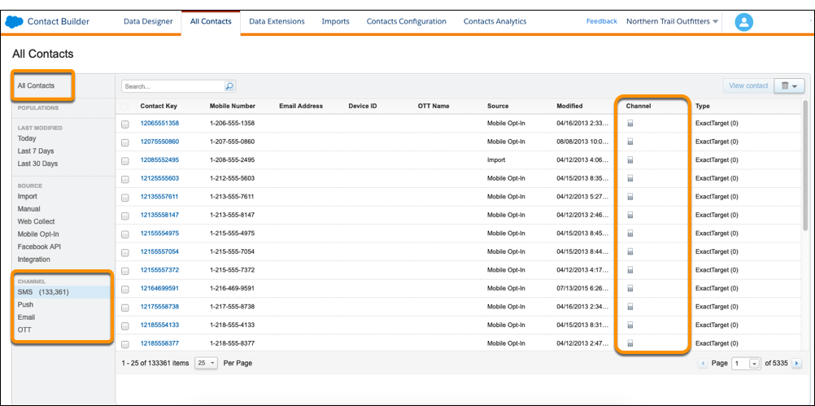Screen dimensions: 815x406
Task: Click SMS channel icon for 12175558738
Action: [630, 307]
